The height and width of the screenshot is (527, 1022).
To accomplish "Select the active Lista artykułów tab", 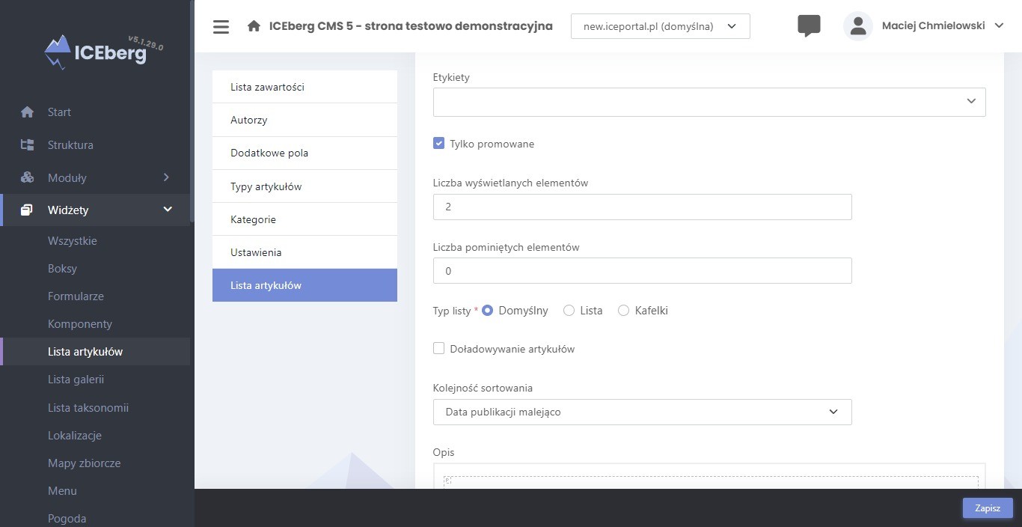I will coord(305,285).
